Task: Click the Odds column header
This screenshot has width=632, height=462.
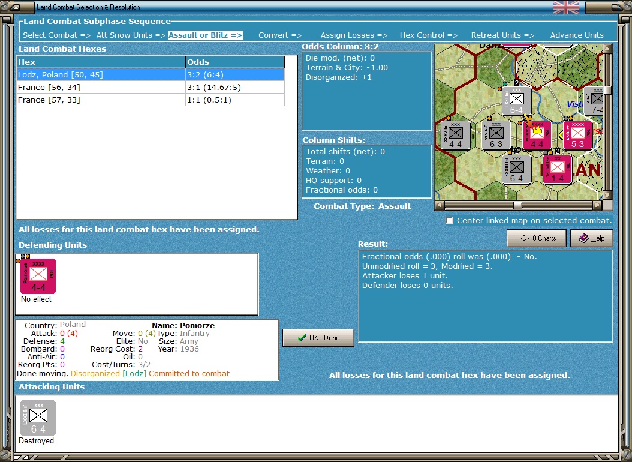Action: click(235, 62)
